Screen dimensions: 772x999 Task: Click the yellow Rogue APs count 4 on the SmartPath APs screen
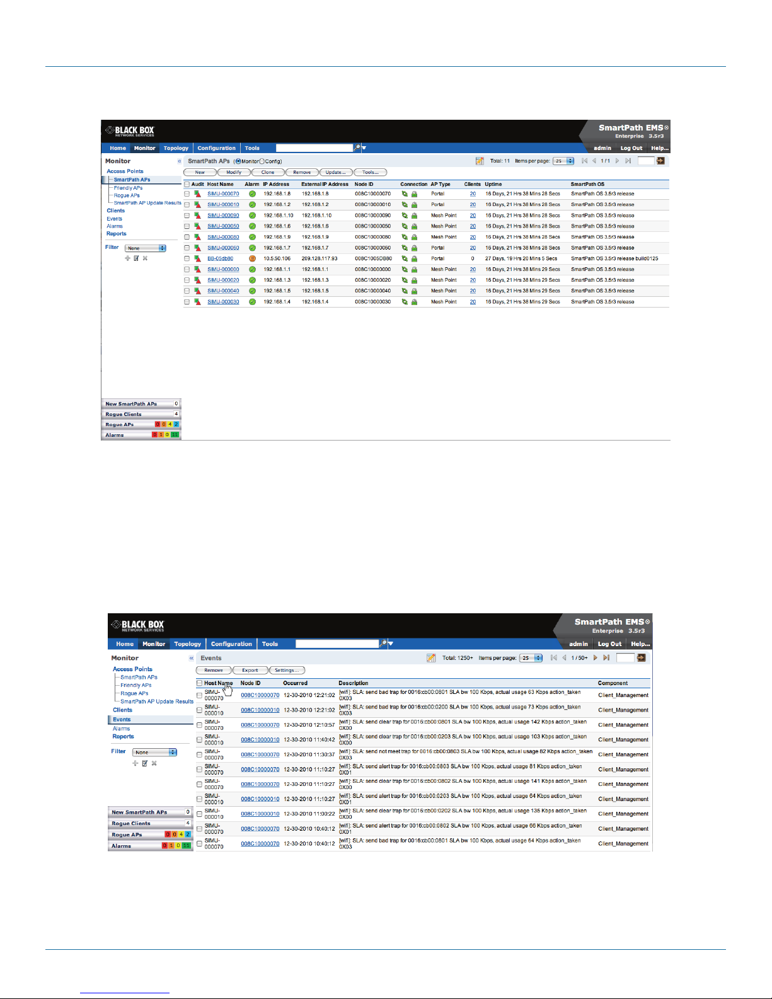(170, 425)
